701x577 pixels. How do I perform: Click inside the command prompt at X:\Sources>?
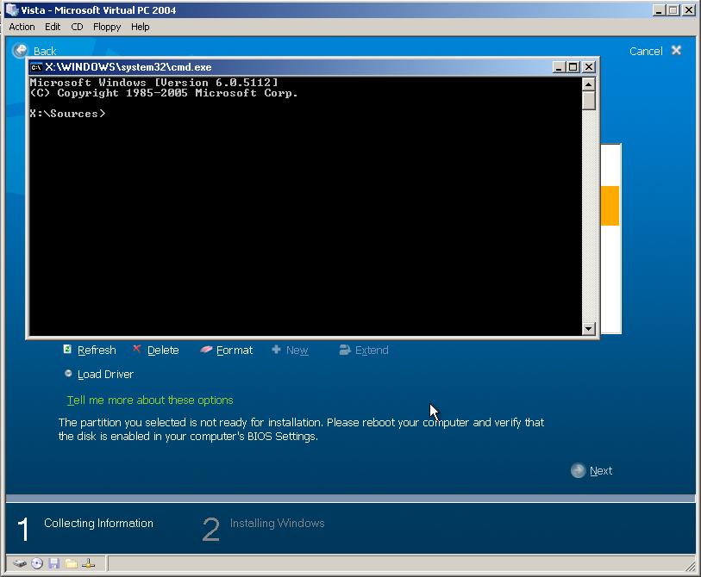pyautogui.click(x=67, y=114)
